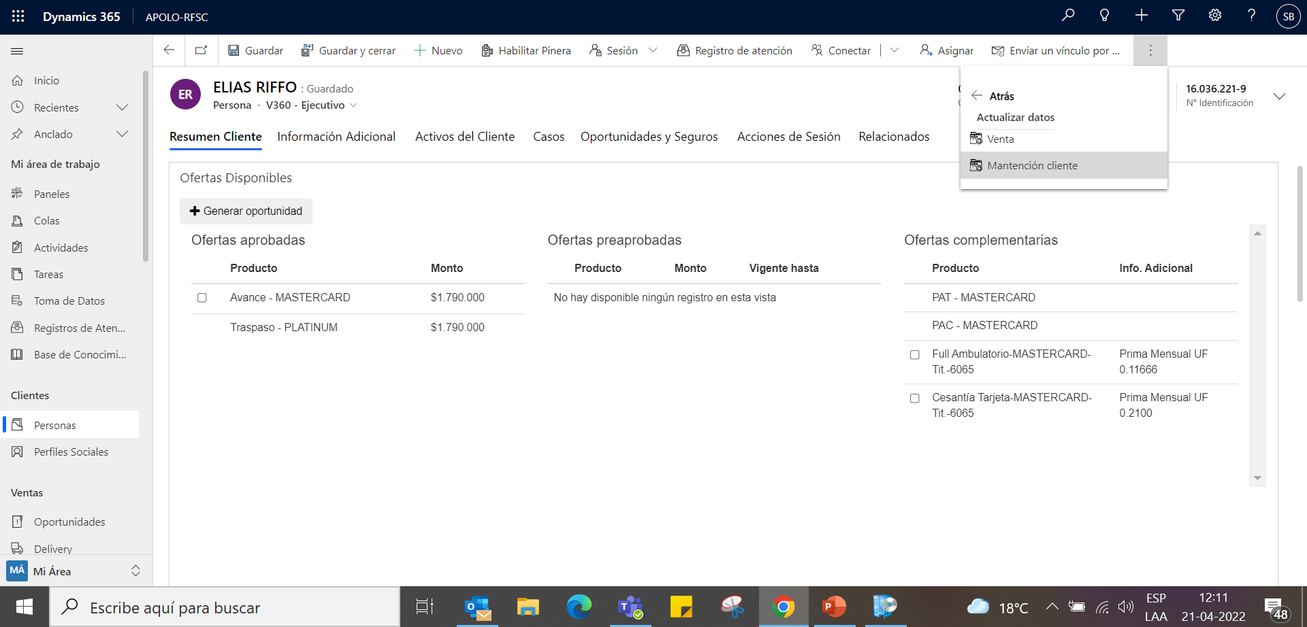Check the Cesantía Tarjeta-MASTERCARD offer
Viewport: 1307px width, 627px height.
(x=915, y=399)
